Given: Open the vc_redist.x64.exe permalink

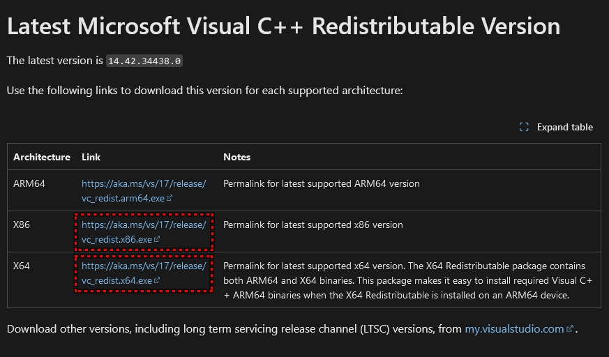Looking at the screenshot, I should [x=144, y=273].
